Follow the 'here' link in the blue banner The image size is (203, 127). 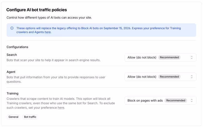pyautogui.click(x=47, y=32)
